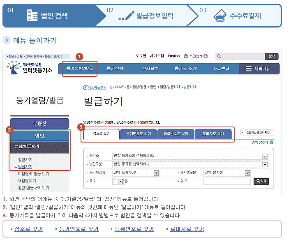The width and height of the screenshot is (291, 244).
Task: Click bottom 로마자로 찾기 link
Action: pyautogui.click(x=187, y=229)
